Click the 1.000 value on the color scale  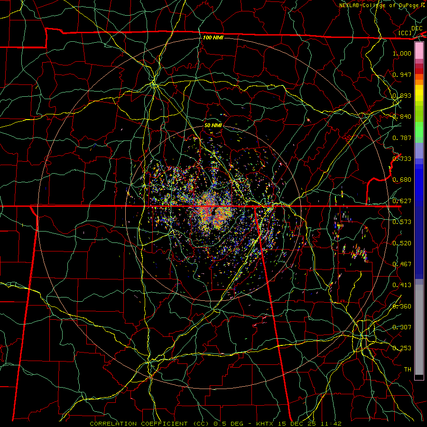[402, 53]
